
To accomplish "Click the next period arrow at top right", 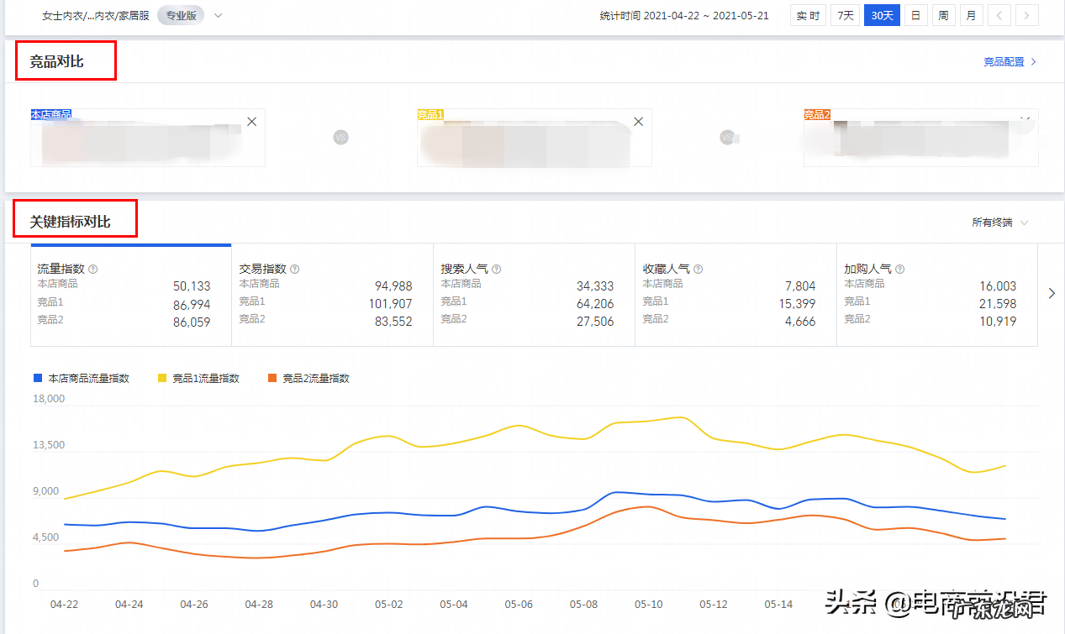I will 1026,15.
